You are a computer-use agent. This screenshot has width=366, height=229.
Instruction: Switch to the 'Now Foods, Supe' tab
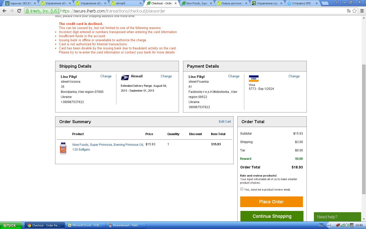point(196,3)
